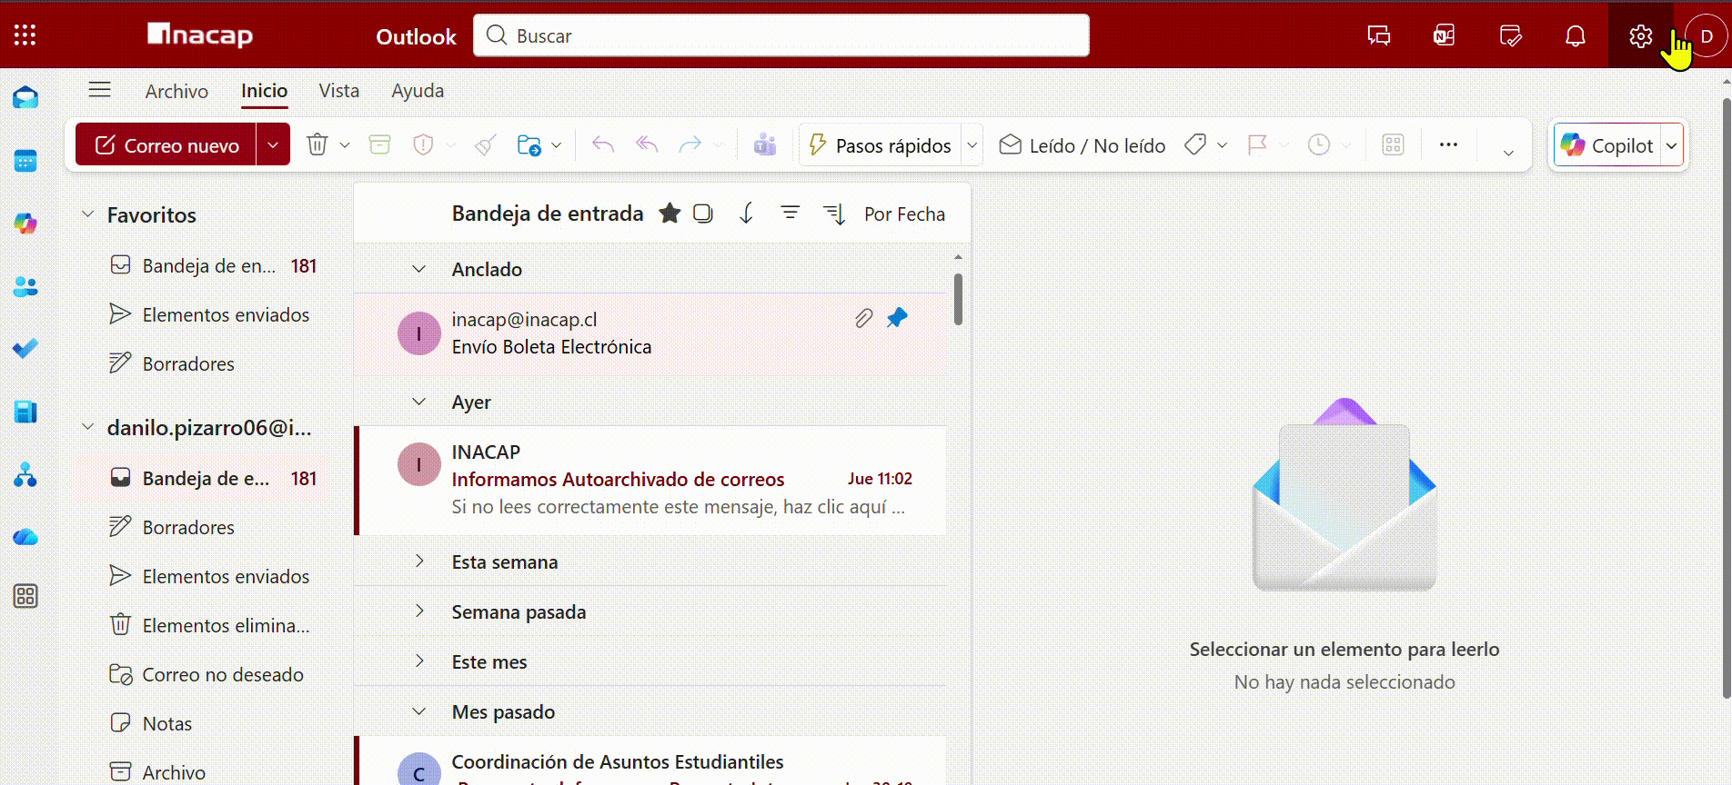Open Correo no deseado folder
This screenshot has height=785, width=1732.
(x=206, y=674)
